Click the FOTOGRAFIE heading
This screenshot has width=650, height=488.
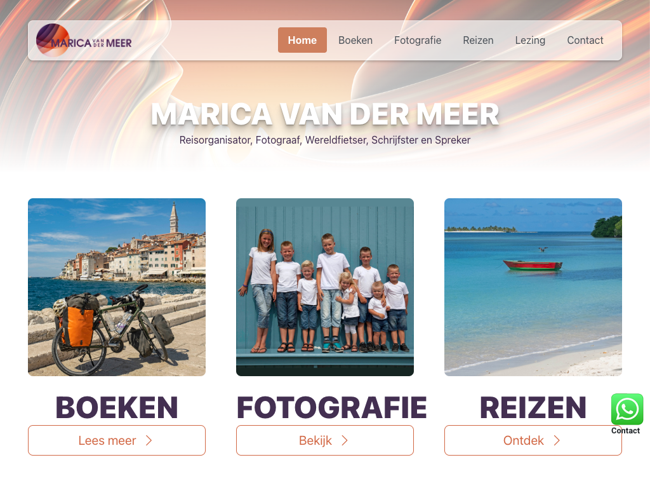(331, 407)
